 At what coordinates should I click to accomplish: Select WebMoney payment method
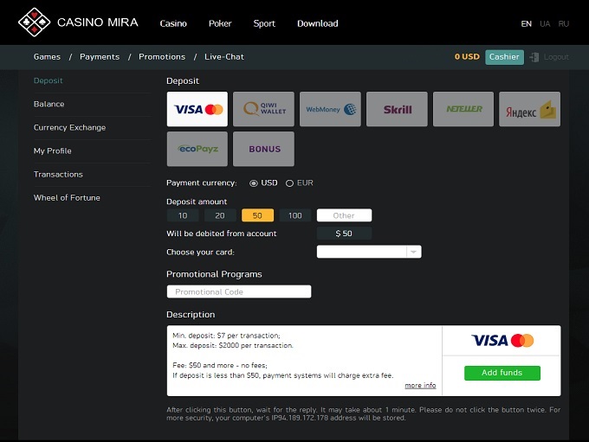330,110
